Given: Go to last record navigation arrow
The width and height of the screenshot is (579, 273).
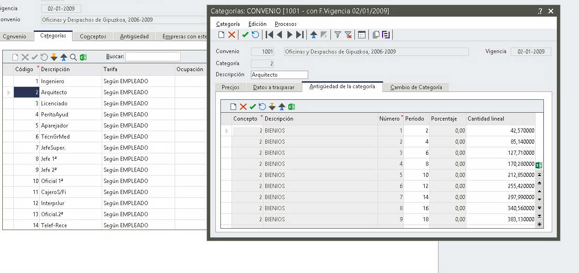Looking at the screenshot, I should point(300,35).
